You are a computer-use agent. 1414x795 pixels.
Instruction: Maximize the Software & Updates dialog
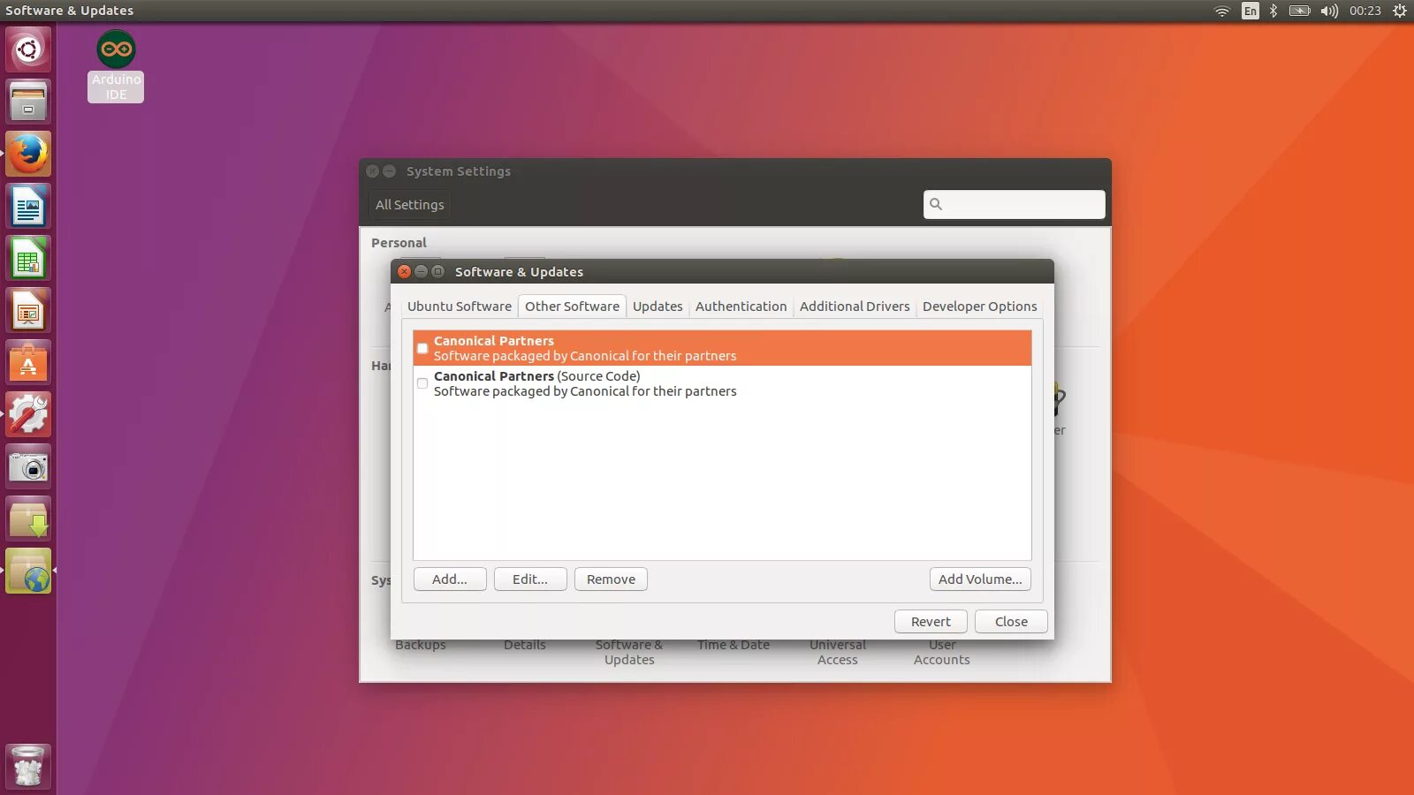click(x=437, y=271)
